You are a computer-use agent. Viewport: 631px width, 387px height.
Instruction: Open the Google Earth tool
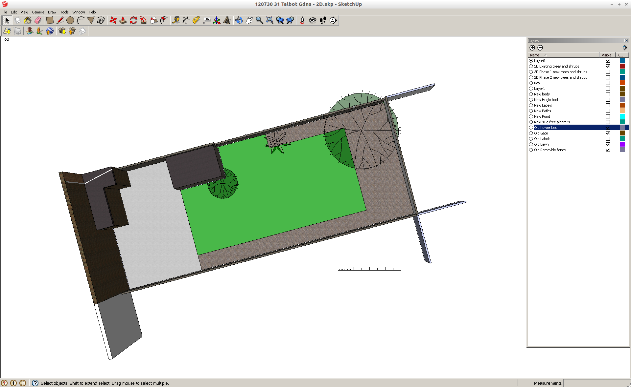[50, 31]
